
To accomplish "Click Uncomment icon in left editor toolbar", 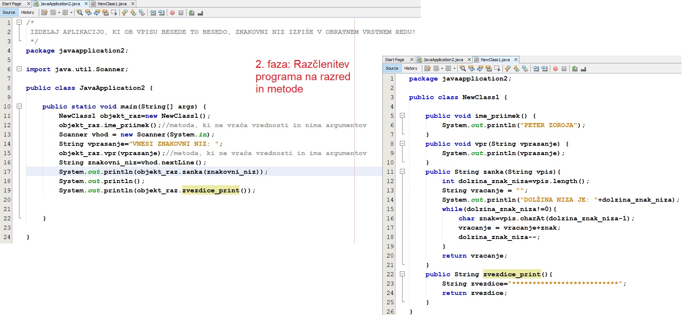I will tap(200, 13).
